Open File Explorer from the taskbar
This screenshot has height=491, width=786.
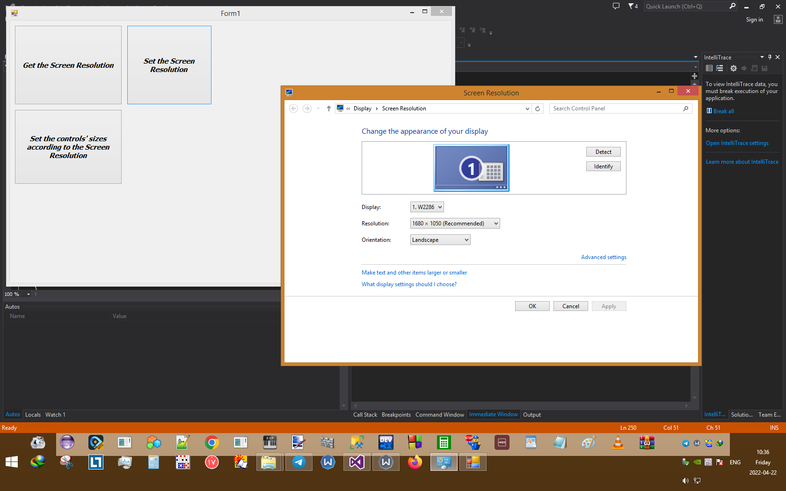click(269, 462)
